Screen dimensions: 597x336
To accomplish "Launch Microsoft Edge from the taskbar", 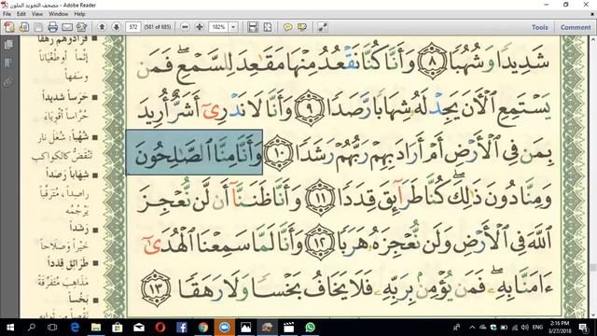I will click(x=75, y=328).
